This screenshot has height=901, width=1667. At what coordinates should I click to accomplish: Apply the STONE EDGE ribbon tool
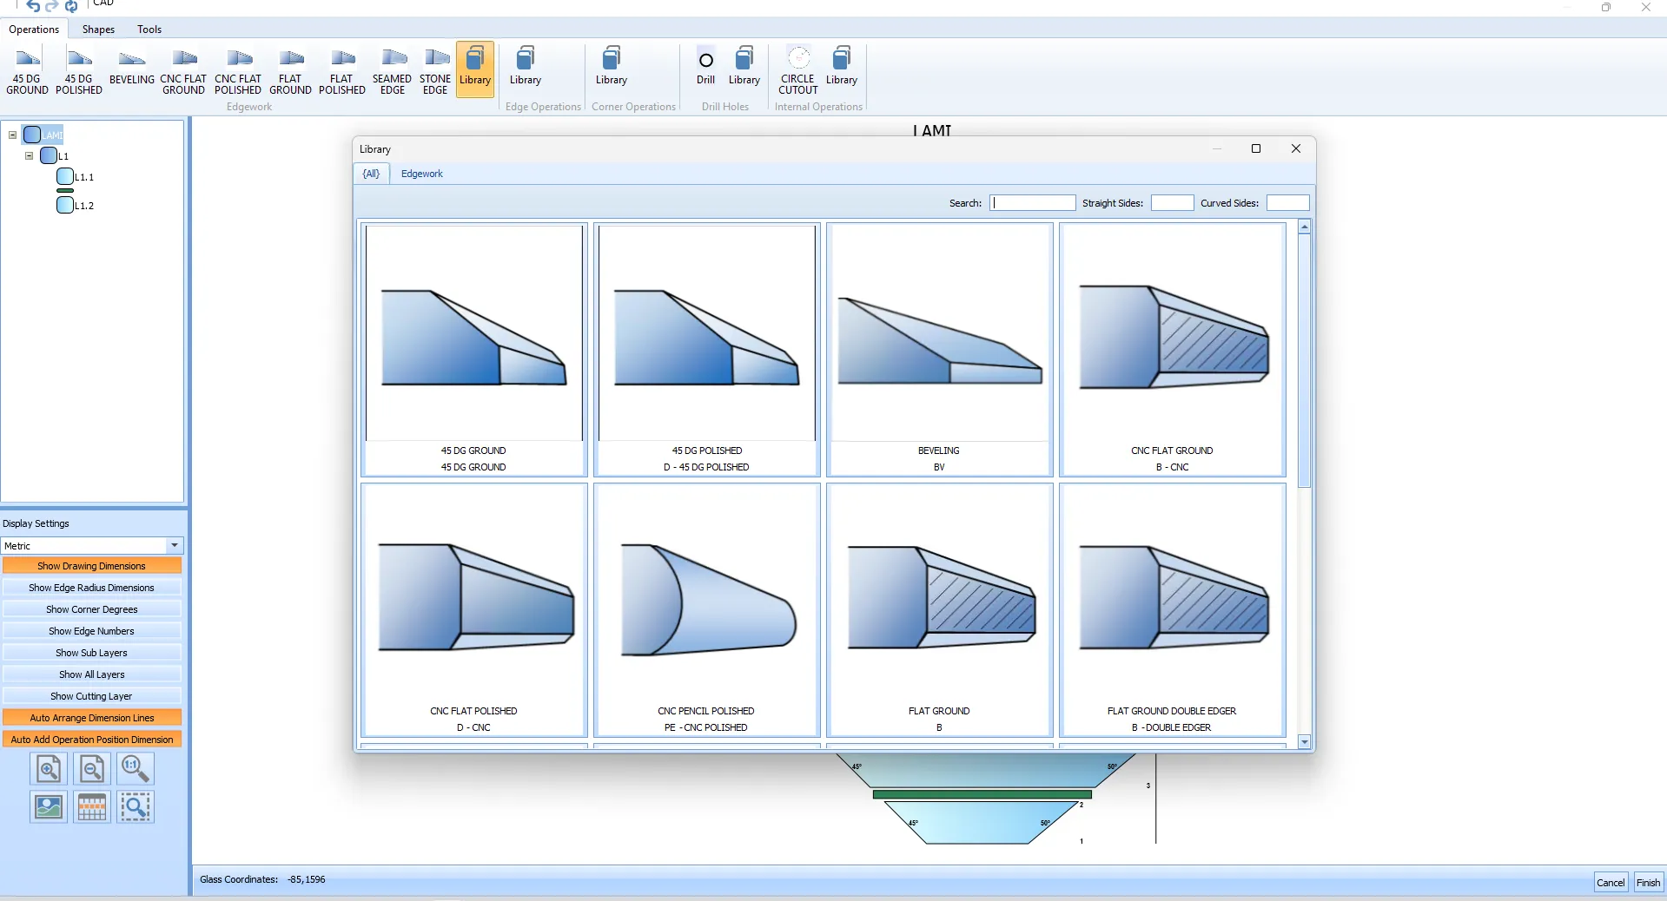435,71
